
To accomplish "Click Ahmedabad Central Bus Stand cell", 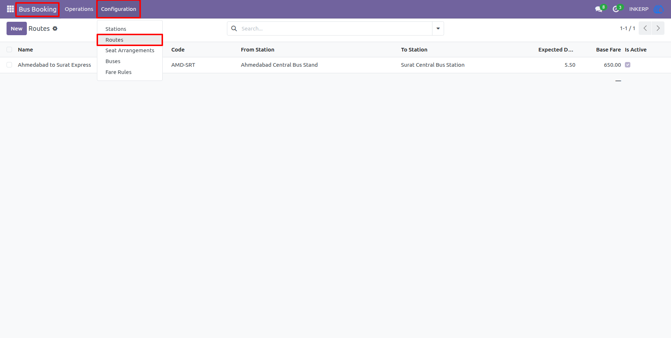I will (x=279, y=65).
